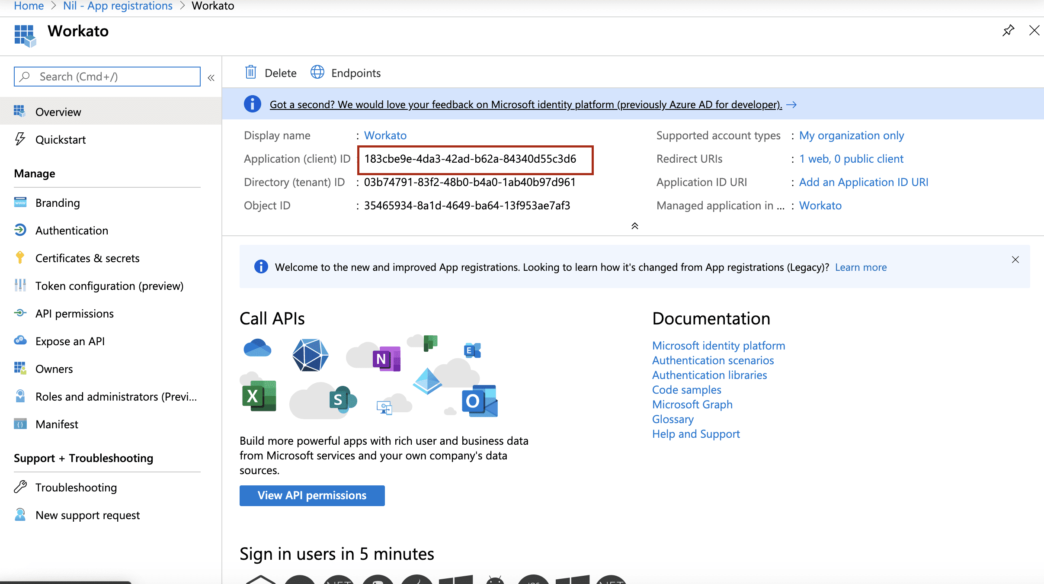
Task: Open Manifest settings
Action: point(58,424)
